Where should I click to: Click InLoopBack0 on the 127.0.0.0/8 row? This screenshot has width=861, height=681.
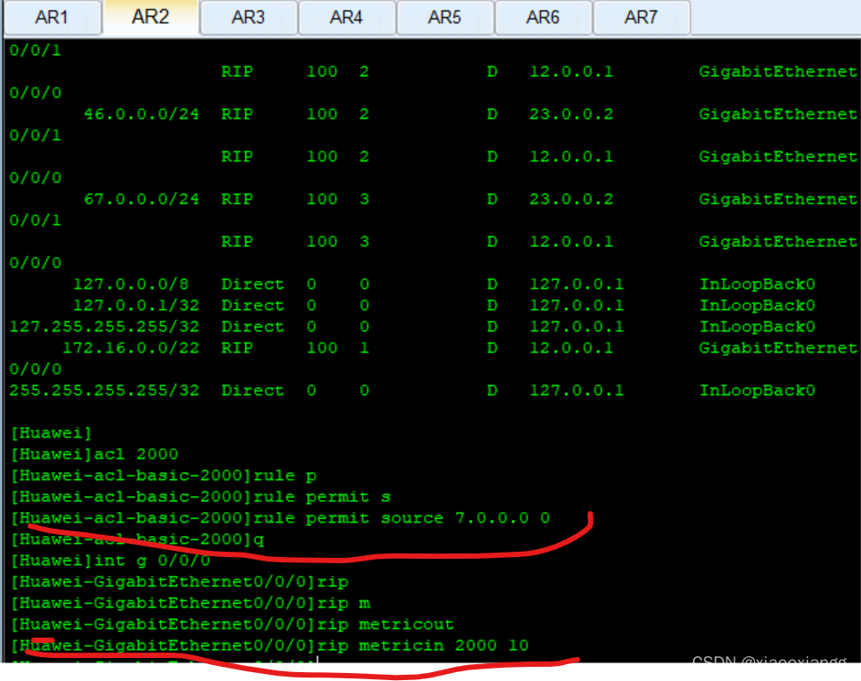pyautogui.click(x=757, y=284)
